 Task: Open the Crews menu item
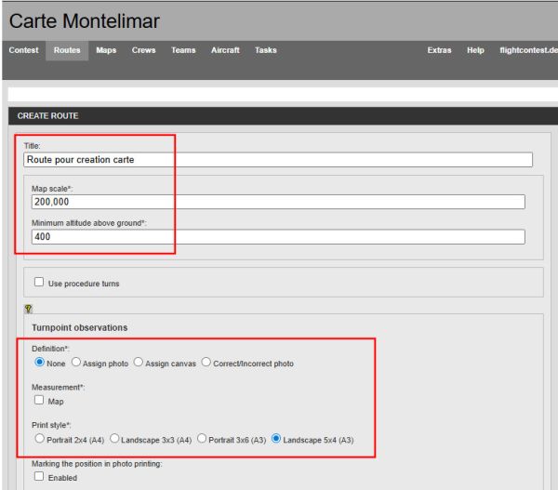click(x=143, y=50)
